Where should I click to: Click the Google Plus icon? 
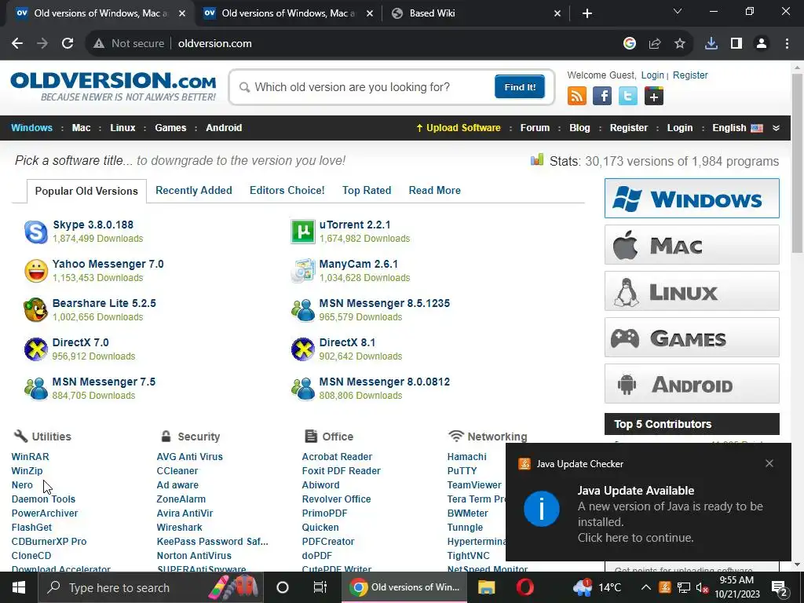click(x=654, y=96)
